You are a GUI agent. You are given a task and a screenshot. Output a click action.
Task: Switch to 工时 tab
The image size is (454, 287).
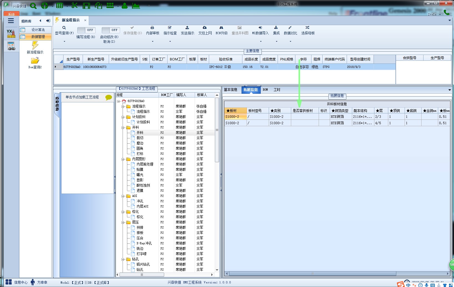coord(277,90)
